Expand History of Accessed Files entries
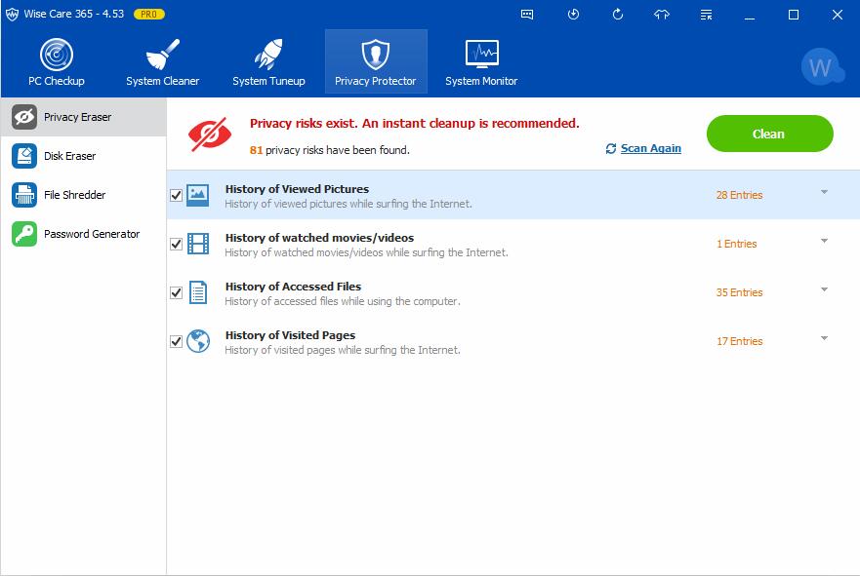This screenshot has width=860, height=576. (824, 289)
